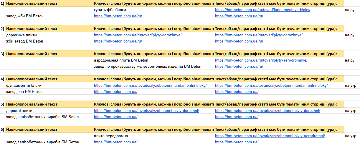Image resolution: width=360 pixels, height=146 pixels.
Task: Select "Навколопосилальний текст" header in section 1)
Action: 49,3
